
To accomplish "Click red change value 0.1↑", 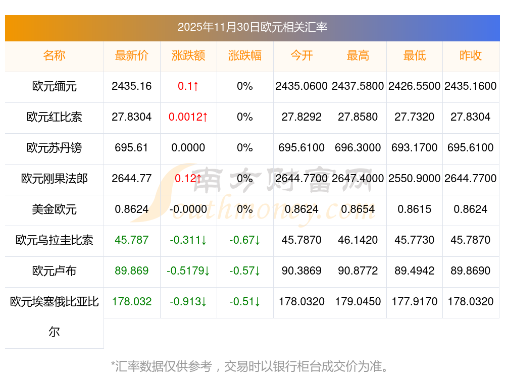I will point(188,86).
